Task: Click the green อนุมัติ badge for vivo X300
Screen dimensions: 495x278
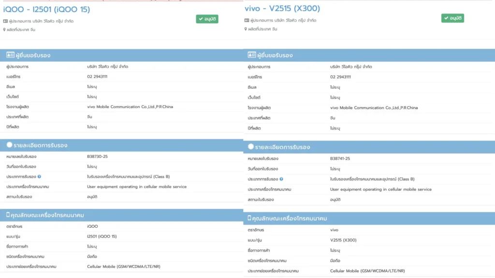Action: click(x=452, y=18)
